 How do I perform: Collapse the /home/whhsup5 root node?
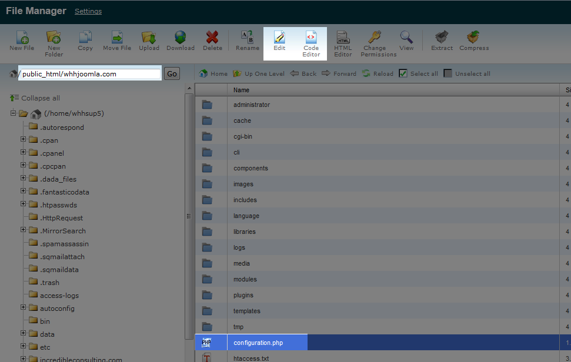point(14,113)
